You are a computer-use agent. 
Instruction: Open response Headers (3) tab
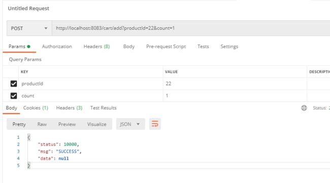pos(69,108)
